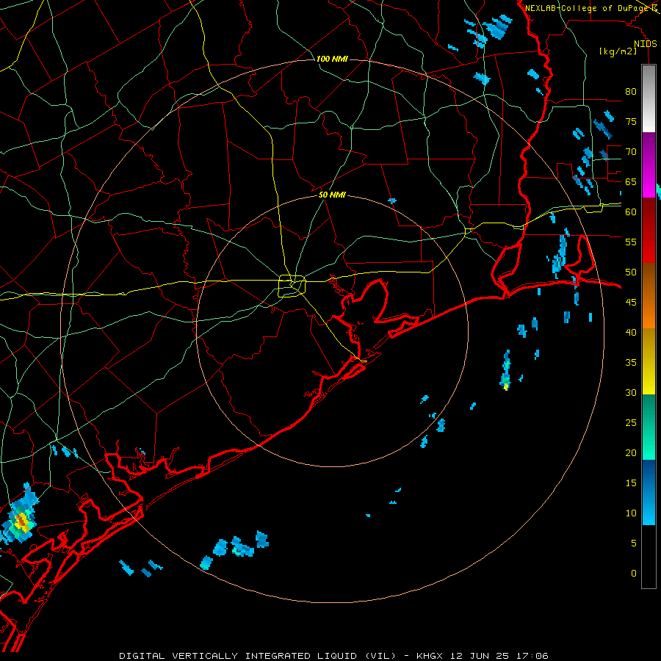This screenshot has width=661, height=661.
Task: Pick the blue segment of the color scale
Action: point(649,492)
